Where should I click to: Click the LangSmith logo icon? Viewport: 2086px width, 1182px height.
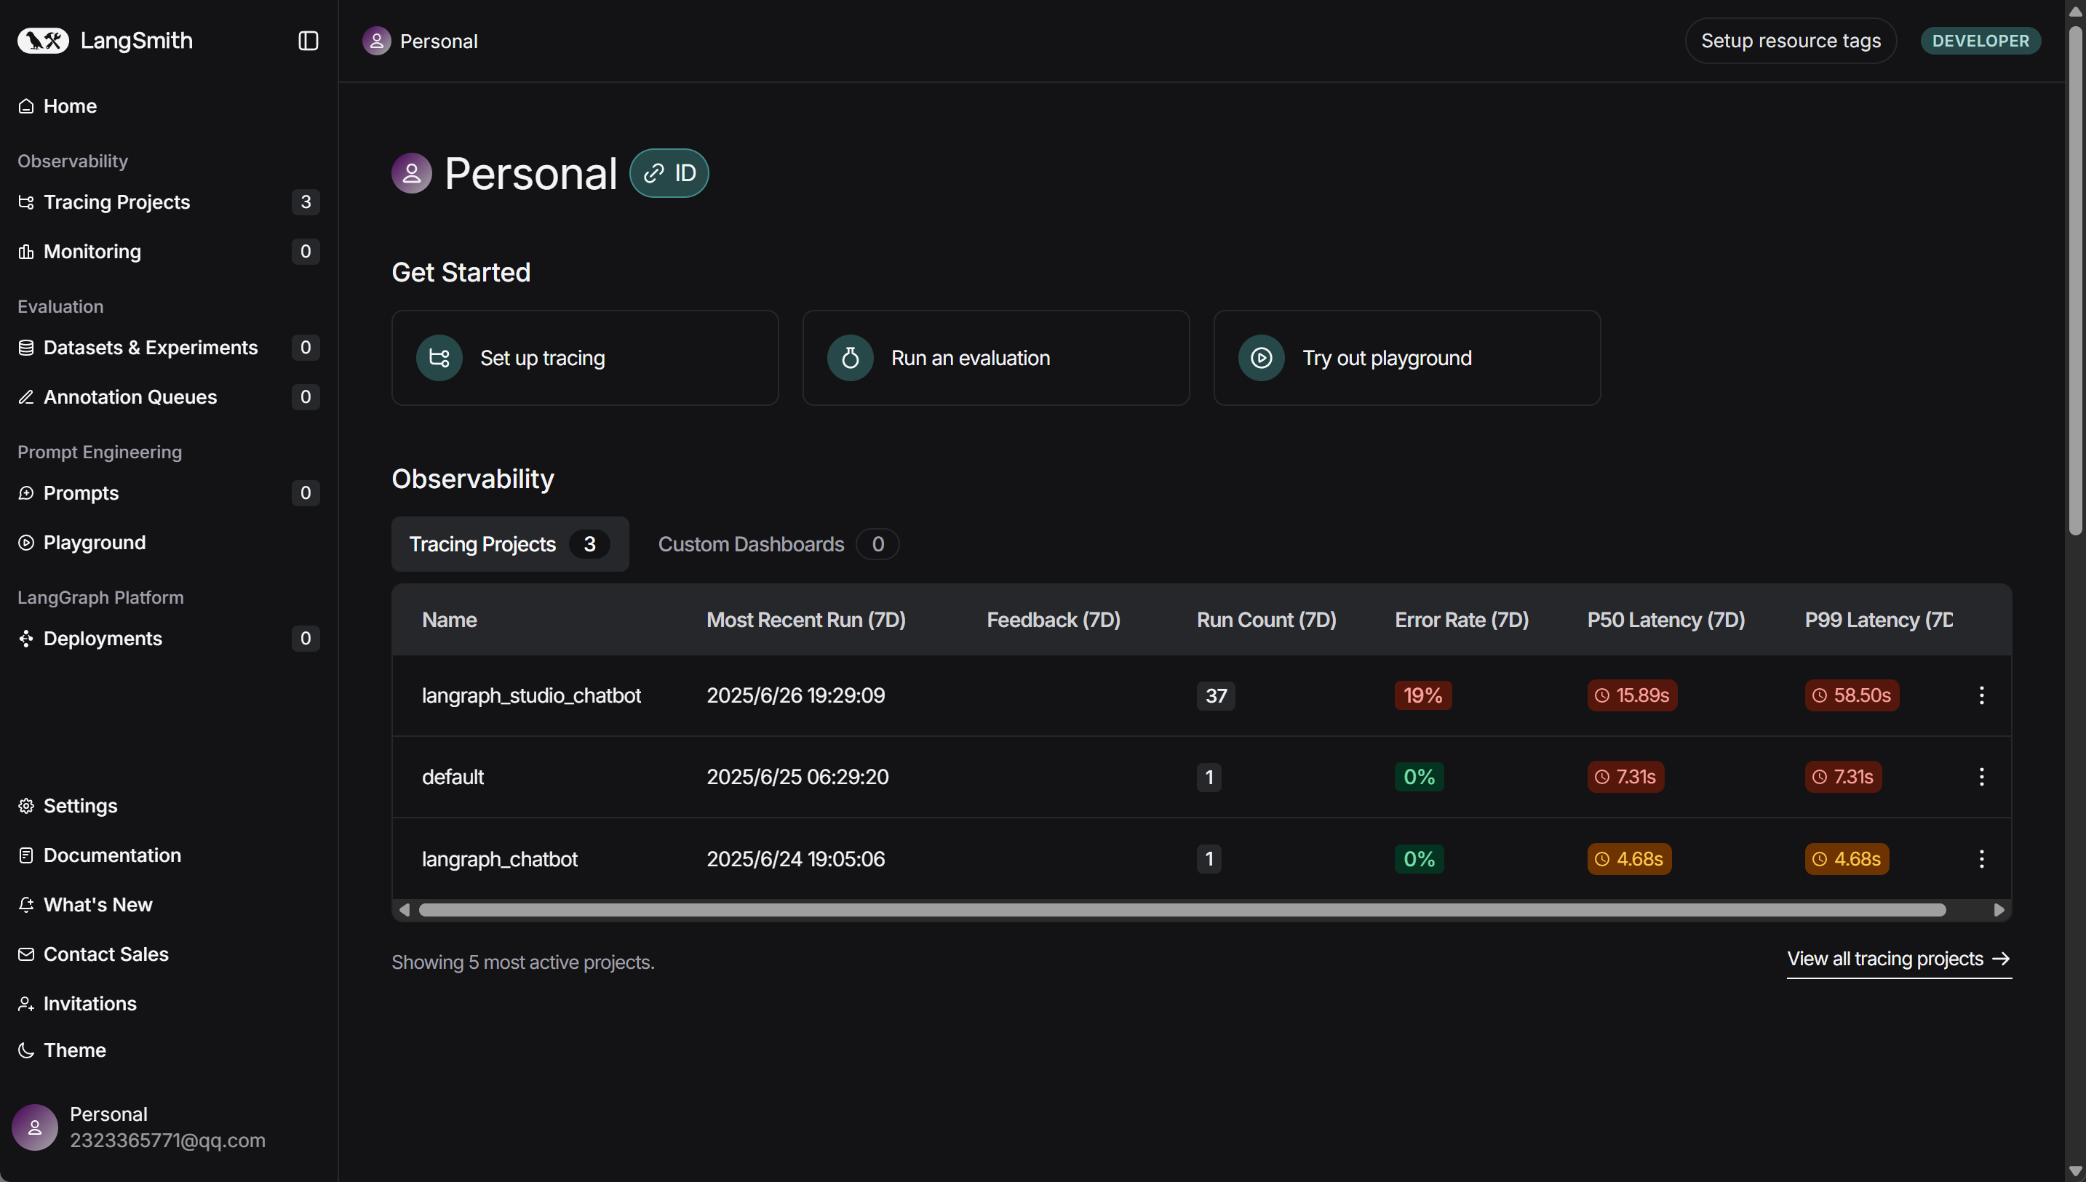point(43,41)
